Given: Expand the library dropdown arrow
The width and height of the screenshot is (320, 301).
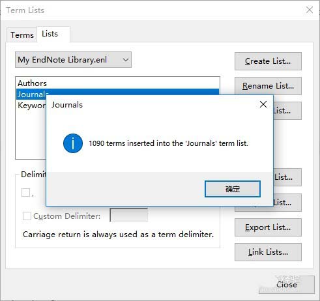Looking at the screenshot, I should (126, 60).
